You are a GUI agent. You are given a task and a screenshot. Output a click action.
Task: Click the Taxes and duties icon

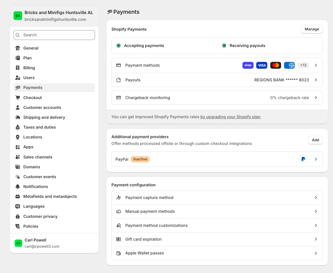coord(18,127)
